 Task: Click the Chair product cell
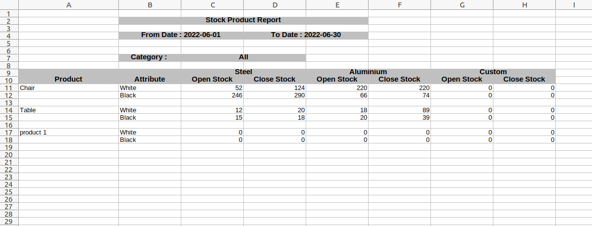68,88
